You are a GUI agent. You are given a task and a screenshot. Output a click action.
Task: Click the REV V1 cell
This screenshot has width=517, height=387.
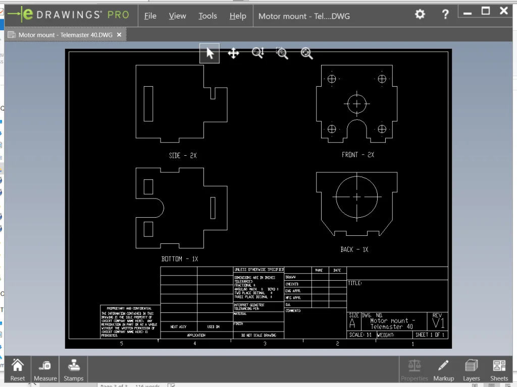[438, 321]
